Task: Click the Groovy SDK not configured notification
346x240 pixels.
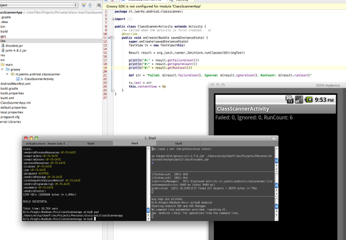Action: point(153,6)
